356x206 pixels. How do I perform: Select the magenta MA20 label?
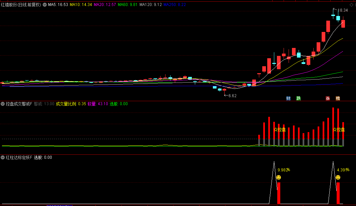tap(105, 5)
